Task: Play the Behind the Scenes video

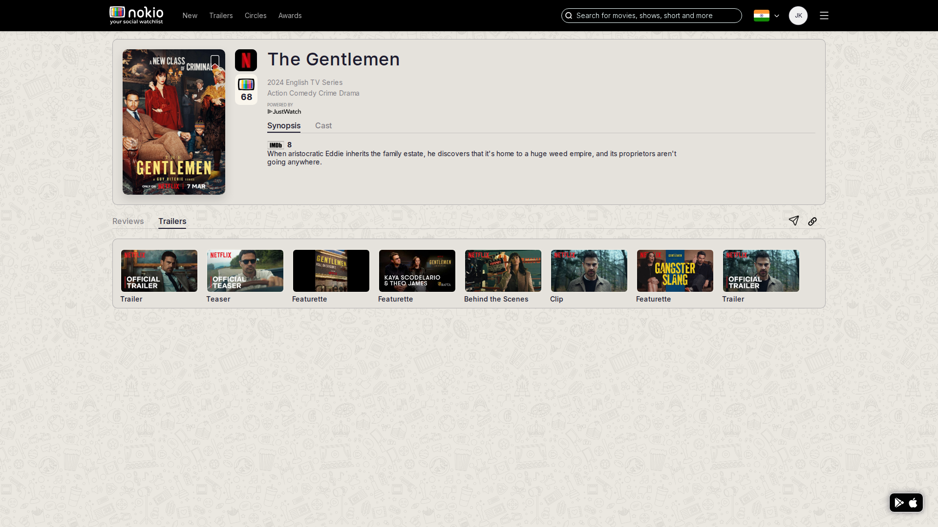Action: 503,271
